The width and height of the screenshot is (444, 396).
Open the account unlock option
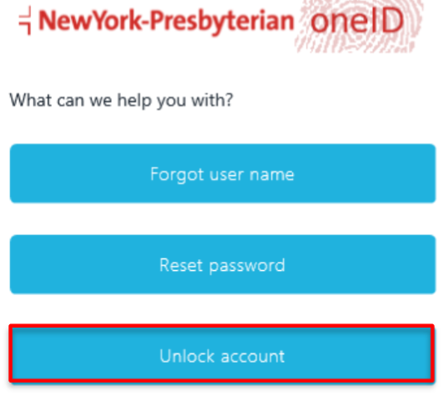click(x=222, y=353)
